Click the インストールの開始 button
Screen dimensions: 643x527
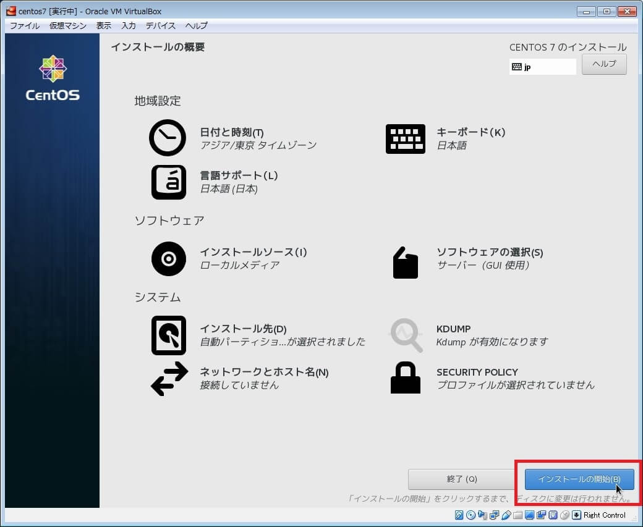[579, 479]
